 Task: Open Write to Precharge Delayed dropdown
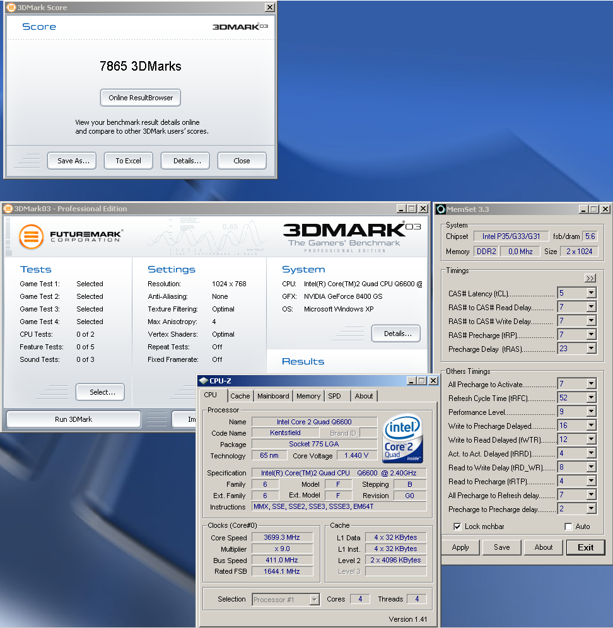tap(591, 426)
